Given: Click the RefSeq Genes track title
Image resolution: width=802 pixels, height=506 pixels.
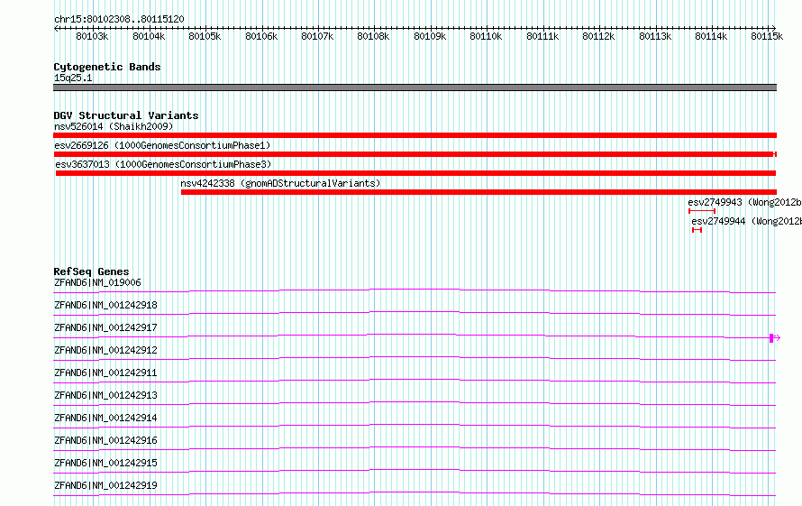Looking at the screenshot, I should (x=91, y=271).
